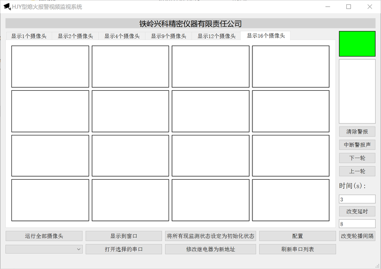381x269 pixels.
Task: Click 将所有现监测状态设定为初始化状态 button
Action: [x=211, y=236]
